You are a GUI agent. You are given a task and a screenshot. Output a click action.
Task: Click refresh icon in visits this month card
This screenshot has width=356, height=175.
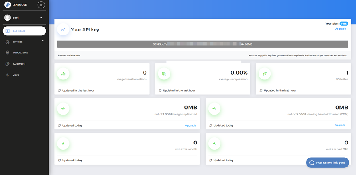pos(59,160)
